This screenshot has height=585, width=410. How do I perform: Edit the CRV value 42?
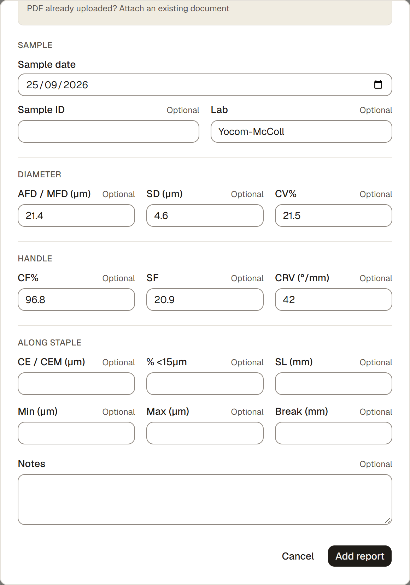[334, 300]
